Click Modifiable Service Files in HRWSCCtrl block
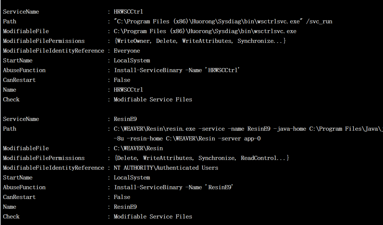The image size is (383, 225). [153, 100]
